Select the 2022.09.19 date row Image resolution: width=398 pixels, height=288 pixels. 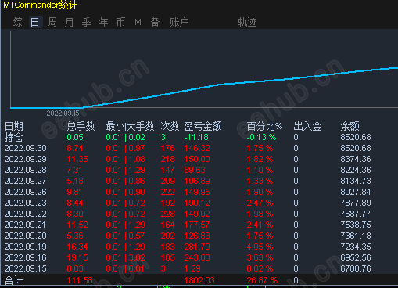click(x=188, y=247)
